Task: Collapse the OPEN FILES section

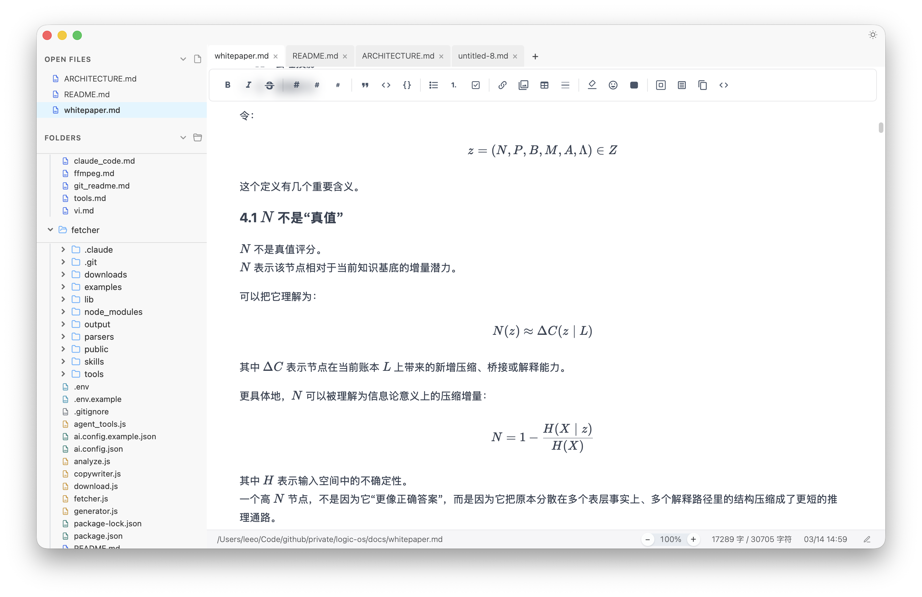Action: (x=183, y=59)
